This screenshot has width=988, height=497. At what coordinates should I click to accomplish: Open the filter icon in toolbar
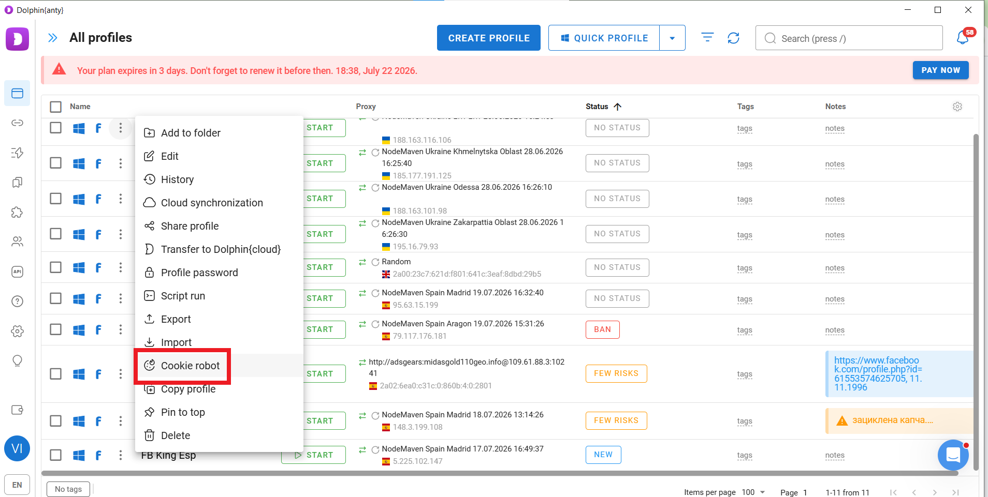[707, 37]
